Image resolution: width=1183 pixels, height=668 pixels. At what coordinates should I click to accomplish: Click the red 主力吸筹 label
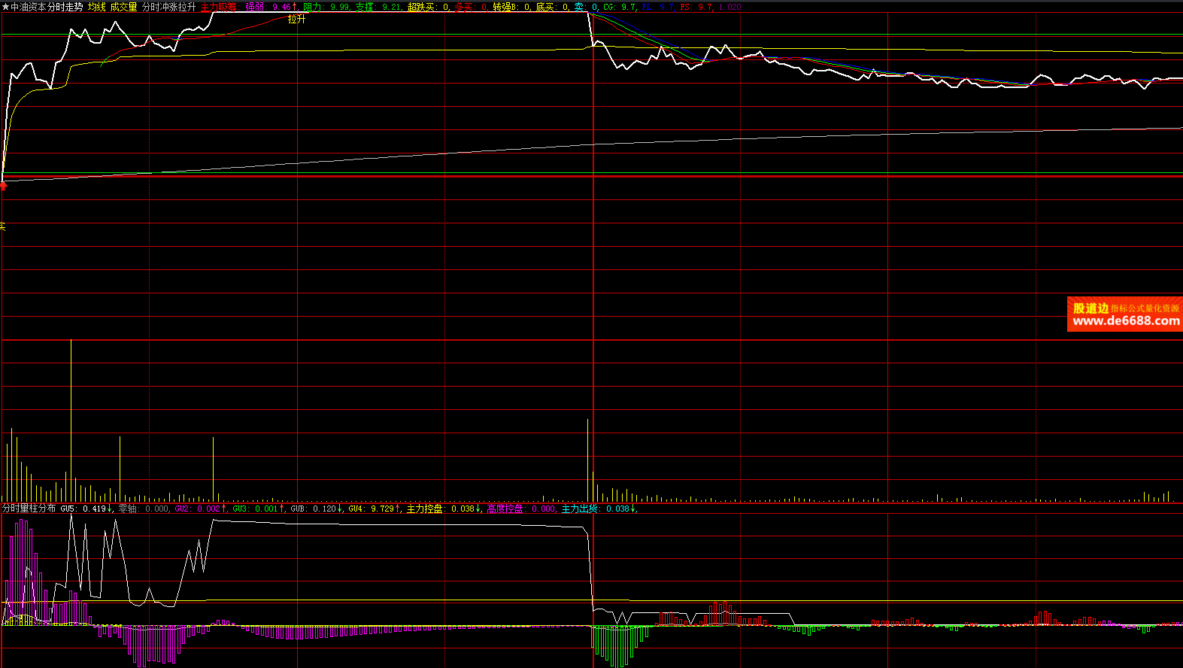click(x=218, y=7)
